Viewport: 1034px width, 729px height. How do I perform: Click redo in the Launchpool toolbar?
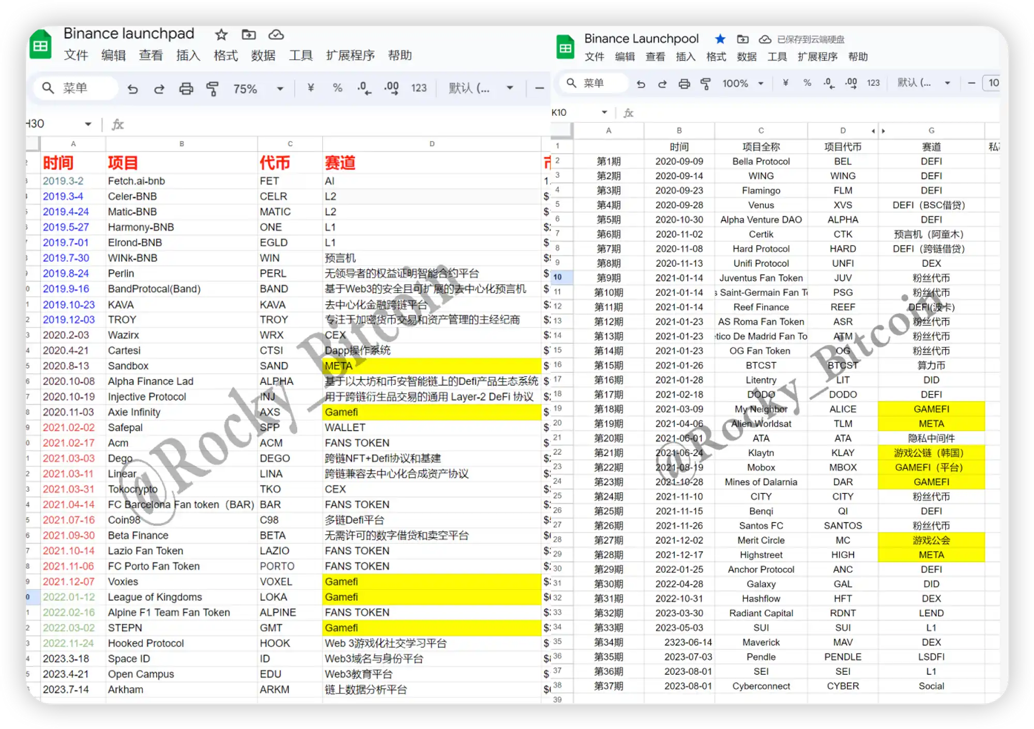(x=662, y=83)
